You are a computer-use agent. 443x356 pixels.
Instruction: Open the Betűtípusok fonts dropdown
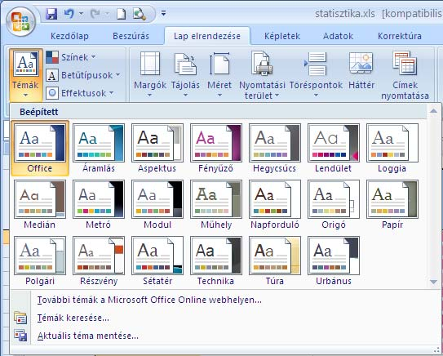(x=83, y=75)
